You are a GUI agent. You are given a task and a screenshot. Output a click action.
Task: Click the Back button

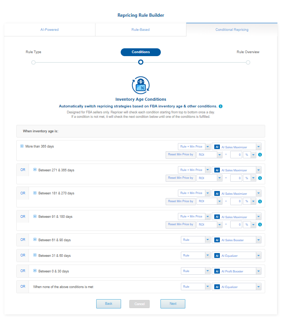pos(108,304)
